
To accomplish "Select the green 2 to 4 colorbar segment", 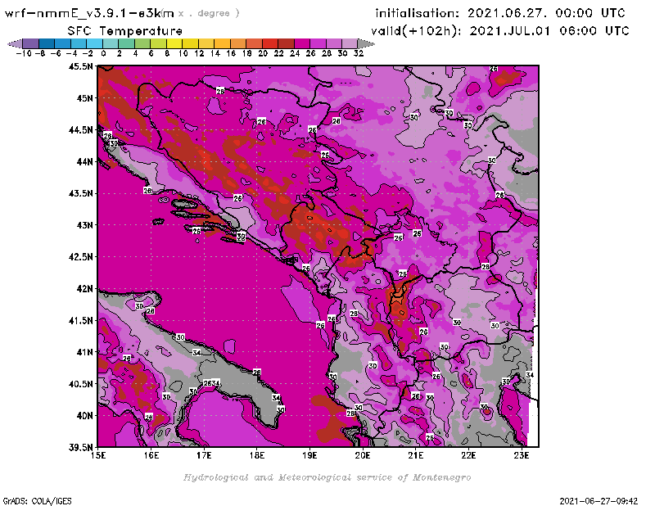I will (x=127, y=43).
